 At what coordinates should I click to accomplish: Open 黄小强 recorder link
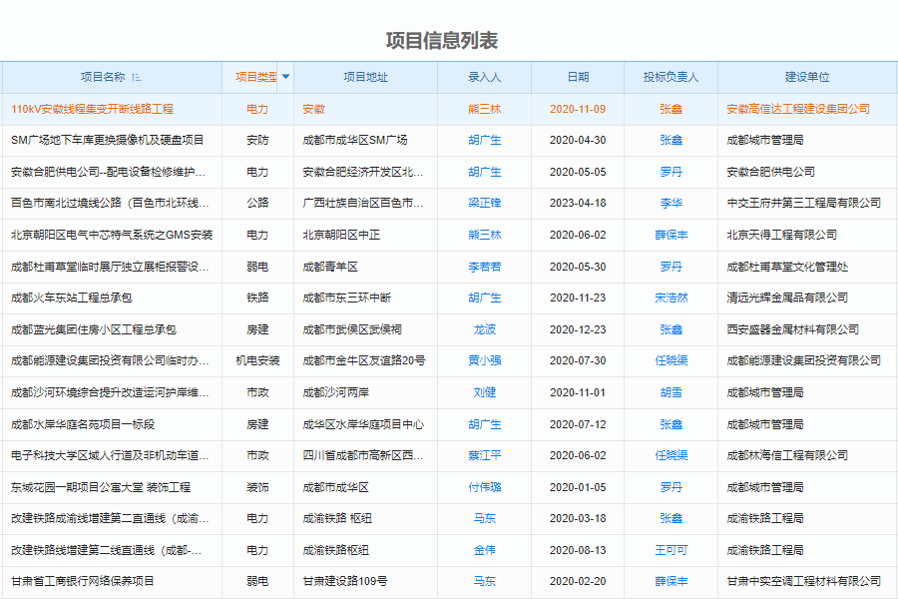485,360
